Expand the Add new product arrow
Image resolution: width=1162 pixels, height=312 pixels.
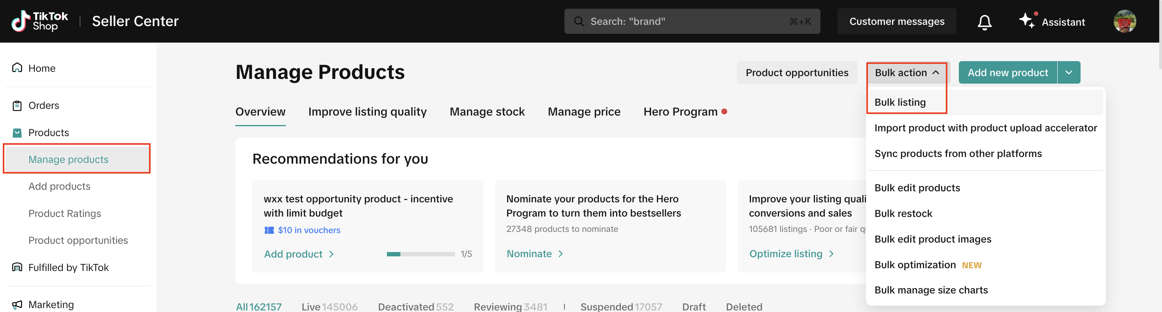coord(1068,73)
